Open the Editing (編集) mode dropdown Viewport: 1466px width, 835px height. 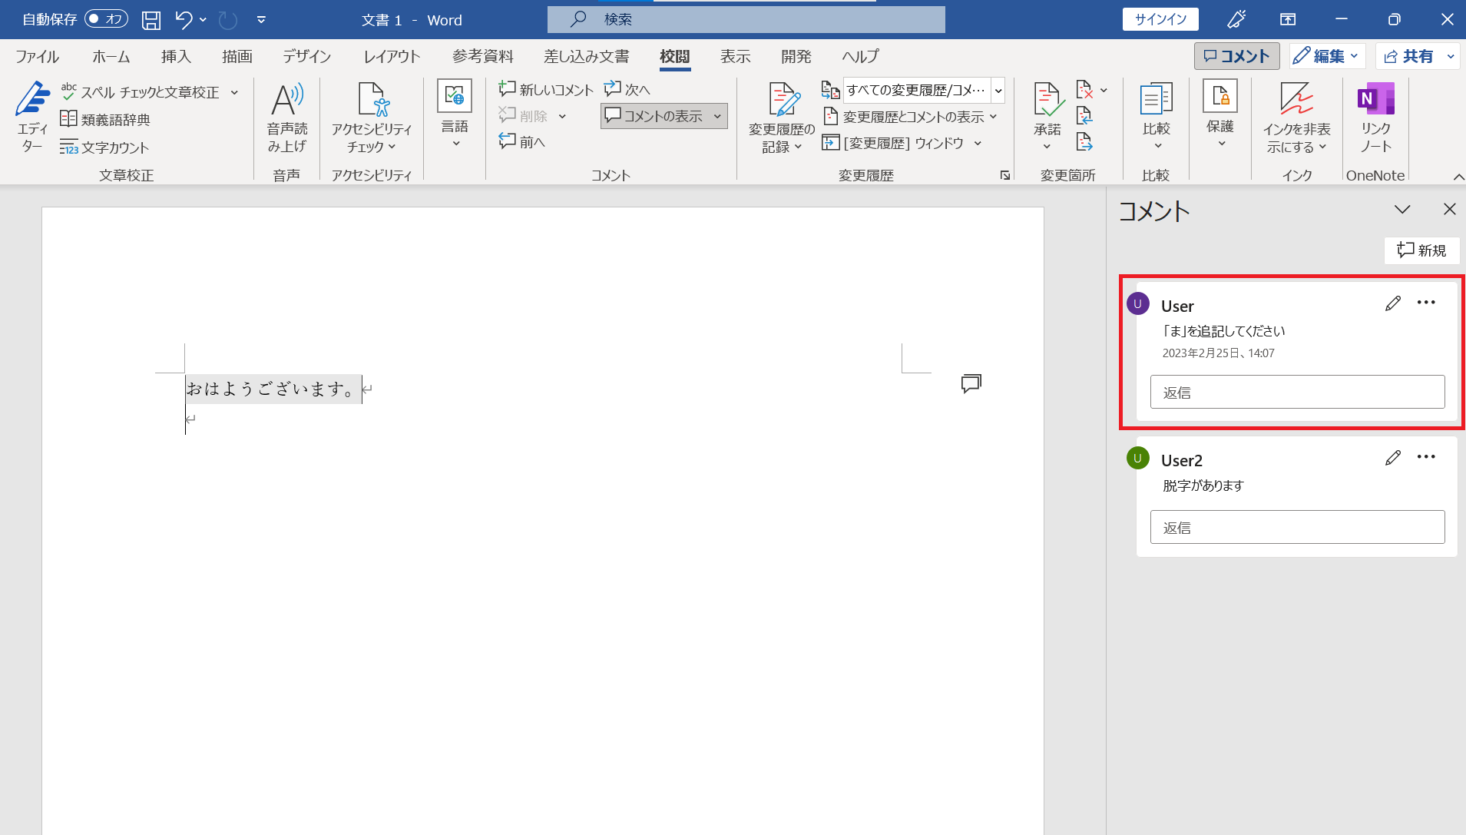click(x=1327, y=56)
